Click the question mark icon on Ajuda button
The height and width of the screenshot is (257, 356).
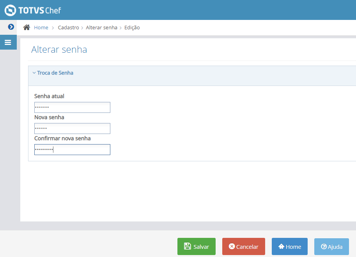click(x=324, y=246)
